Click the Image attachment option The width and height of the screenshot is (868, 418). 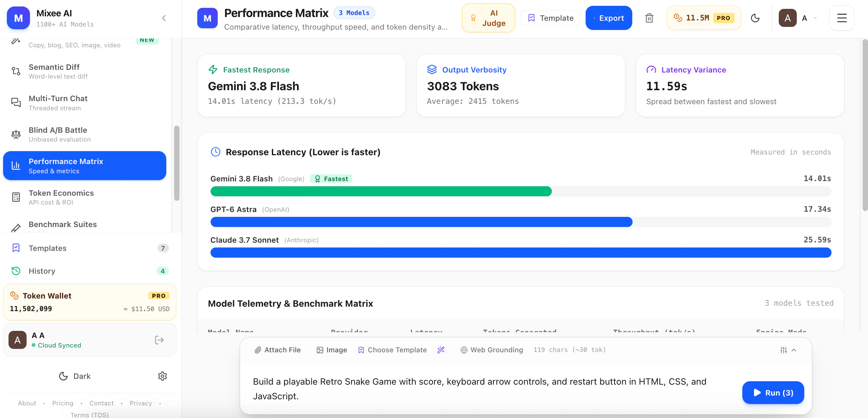[332, 350]
